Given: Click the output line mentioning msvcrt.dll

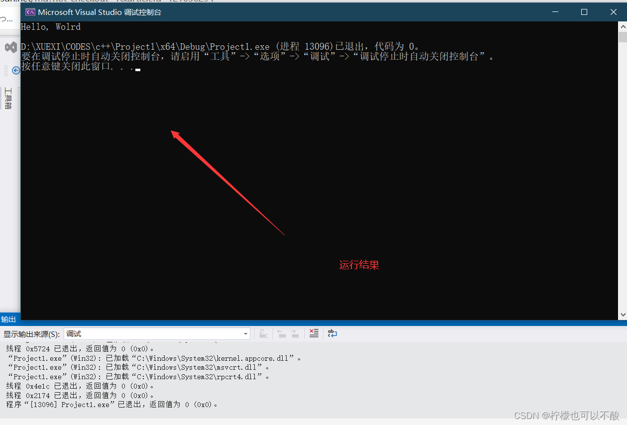Looking at the screenshot, I should 138,367.
